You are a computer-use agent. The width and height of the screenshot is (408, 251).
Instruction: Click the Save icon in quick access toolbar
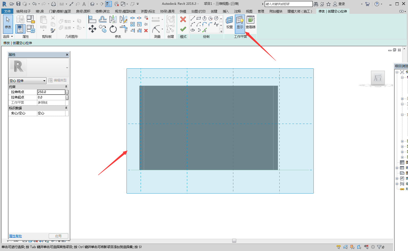coord(18,4)
